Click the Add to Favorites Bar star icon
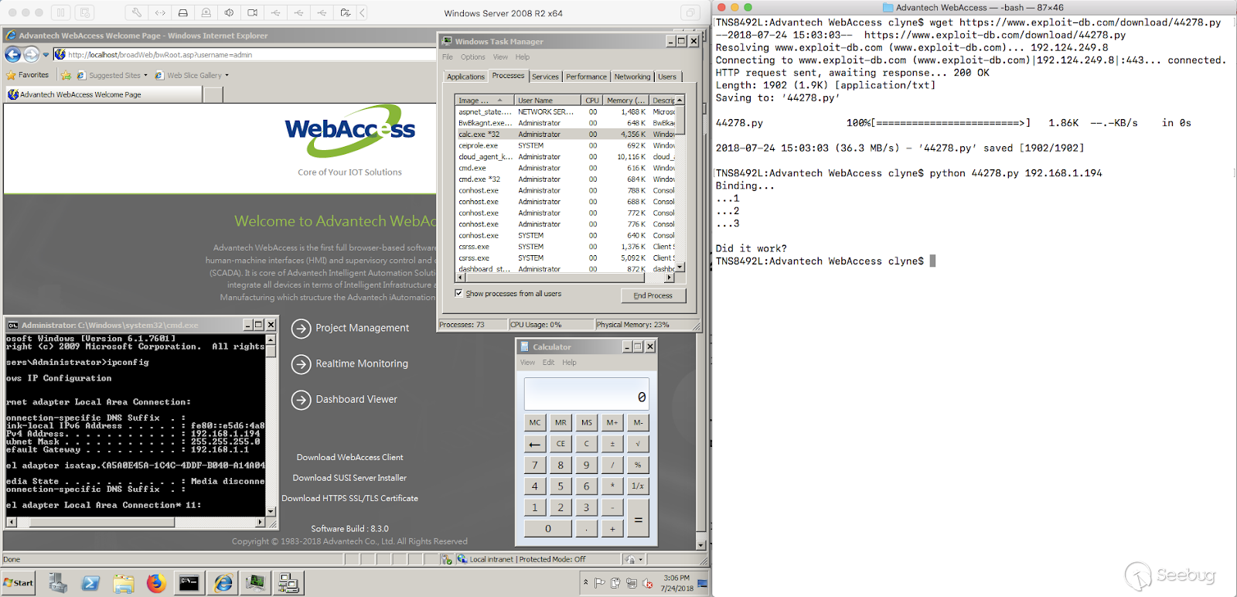The image size is (1237, 597). click(66, 75)
